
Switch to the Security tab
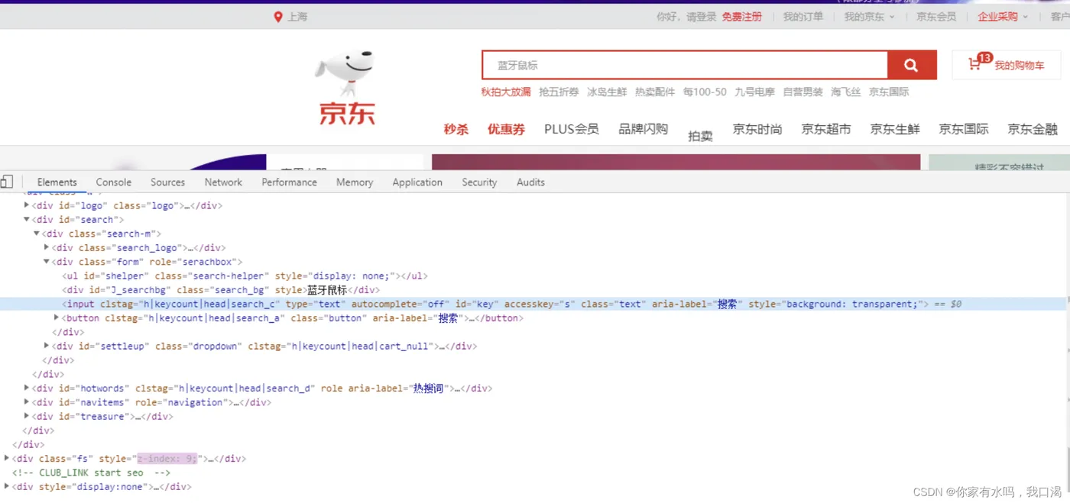point(478,182)
